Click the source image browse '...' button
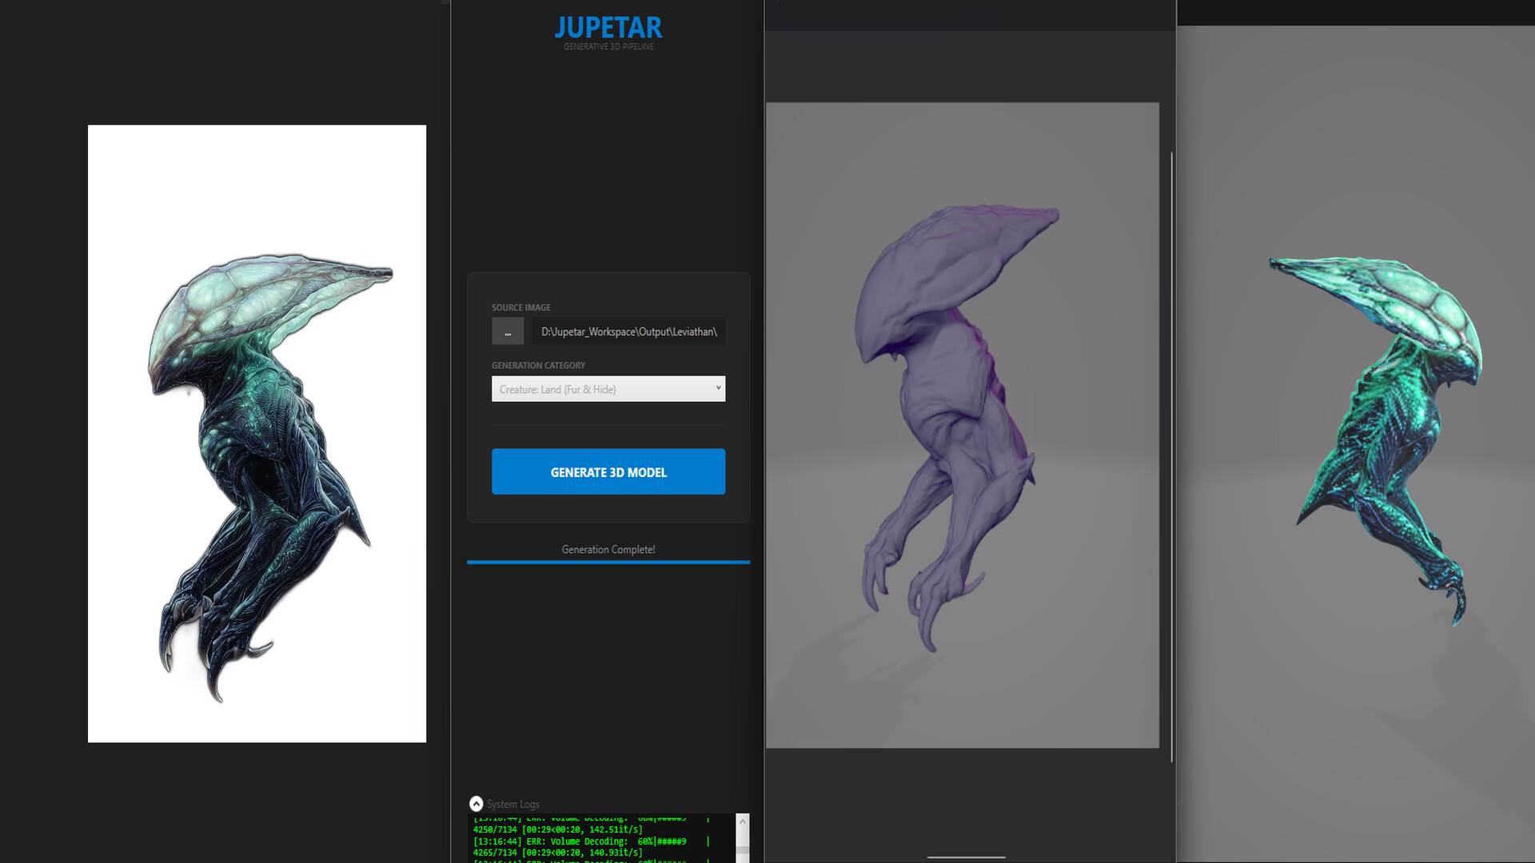Image resolution: width=1535 pixels, height=863 pixels. tap(508, 332)
